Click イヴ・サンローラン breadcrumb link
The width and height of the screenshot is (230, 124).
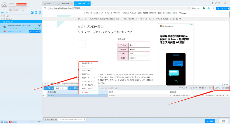point(145,19)
